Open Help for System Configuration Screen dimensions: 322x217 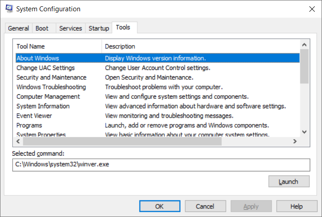coord(297,206)
